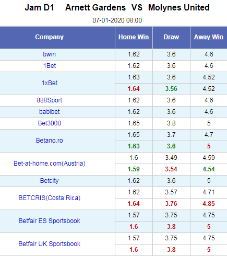Open the babibet company link
The image size is (227, 256).
pyautogui.click(x=50, y=112)
